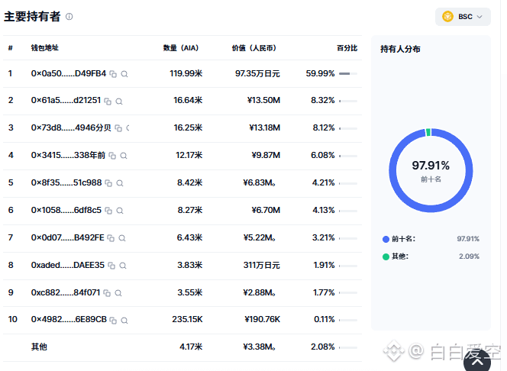
Task: Open the BSC chain dropdown
Action: [x=463, y=17]
